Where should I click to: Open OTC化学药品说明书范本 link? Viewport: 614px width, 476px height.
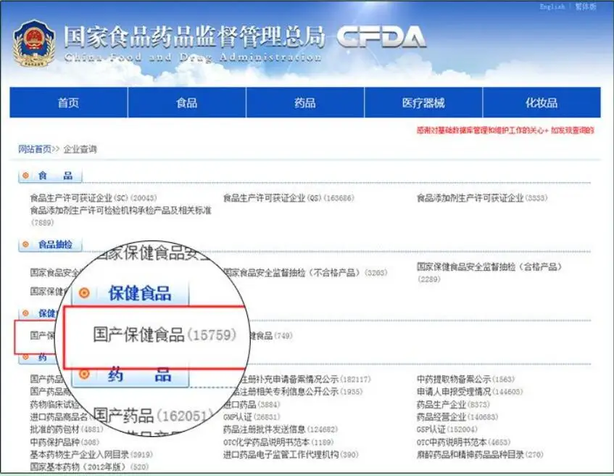pos(278,442)
